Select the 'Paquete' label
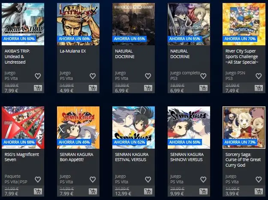This screenshot has height=200, width=268. pos(12,176)
